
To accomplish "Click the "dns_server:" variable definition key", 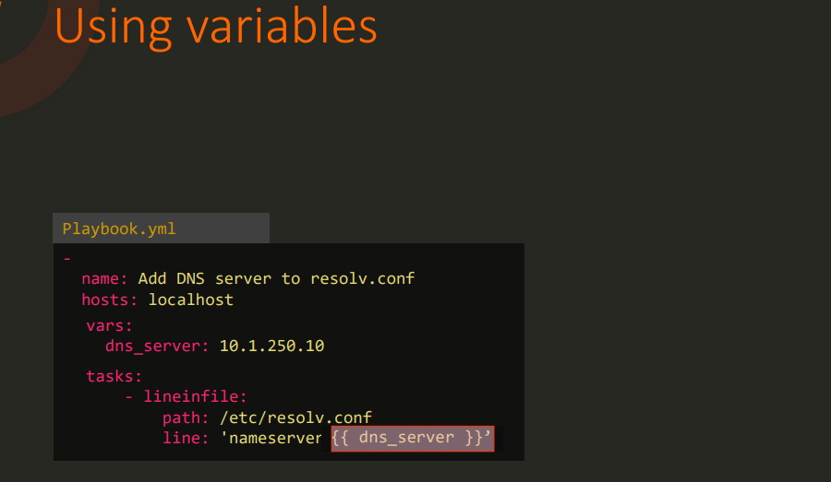I will click(158, 347).
